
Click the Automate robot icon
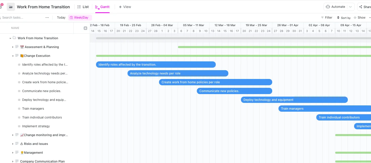point(328,7)
